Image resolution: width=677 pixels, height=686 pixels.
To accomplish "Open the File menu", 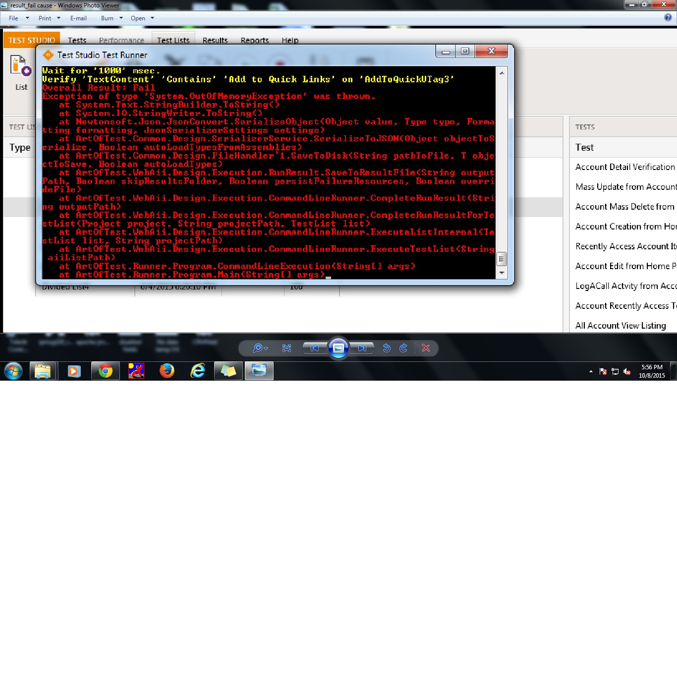I will pyautogui.click(x=13, y=18).
